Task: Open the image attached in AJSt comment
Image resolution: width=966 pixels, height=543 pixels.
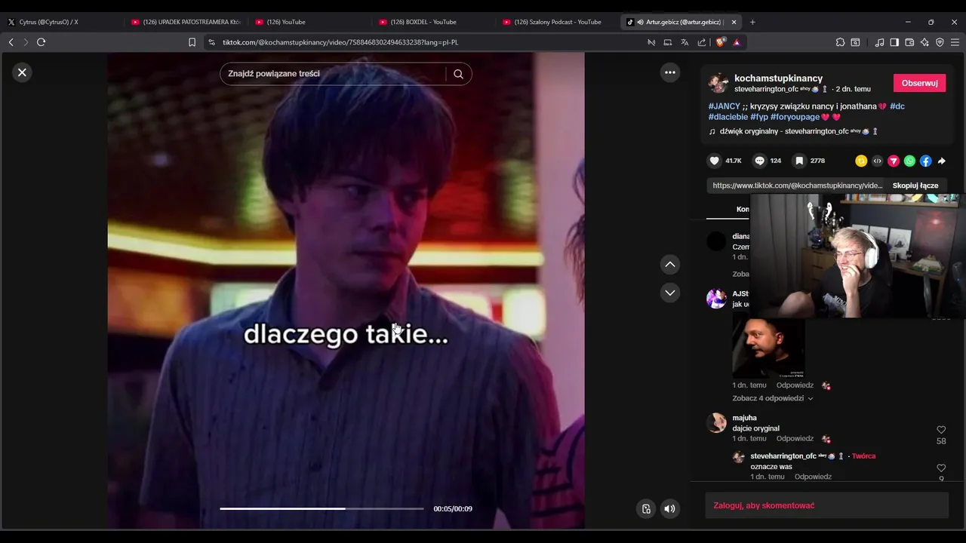Action: tap(768, 348)
